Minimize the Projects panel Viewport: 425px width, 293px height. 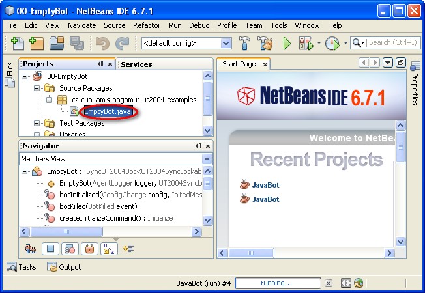(100, 64)
